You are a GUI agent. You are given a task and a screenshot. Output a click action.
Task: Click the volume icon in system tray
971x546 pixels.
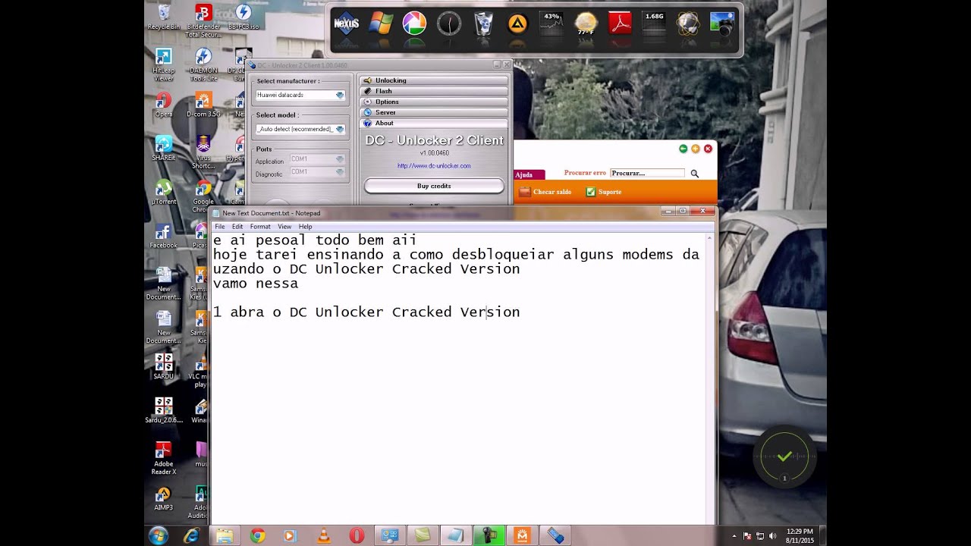pyautogui.click(x=772, y=535)
